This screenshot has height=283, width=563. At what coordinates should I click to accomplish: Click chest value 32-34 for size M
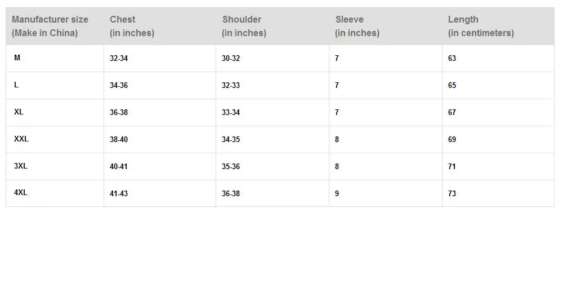click(x=119, y=59)
